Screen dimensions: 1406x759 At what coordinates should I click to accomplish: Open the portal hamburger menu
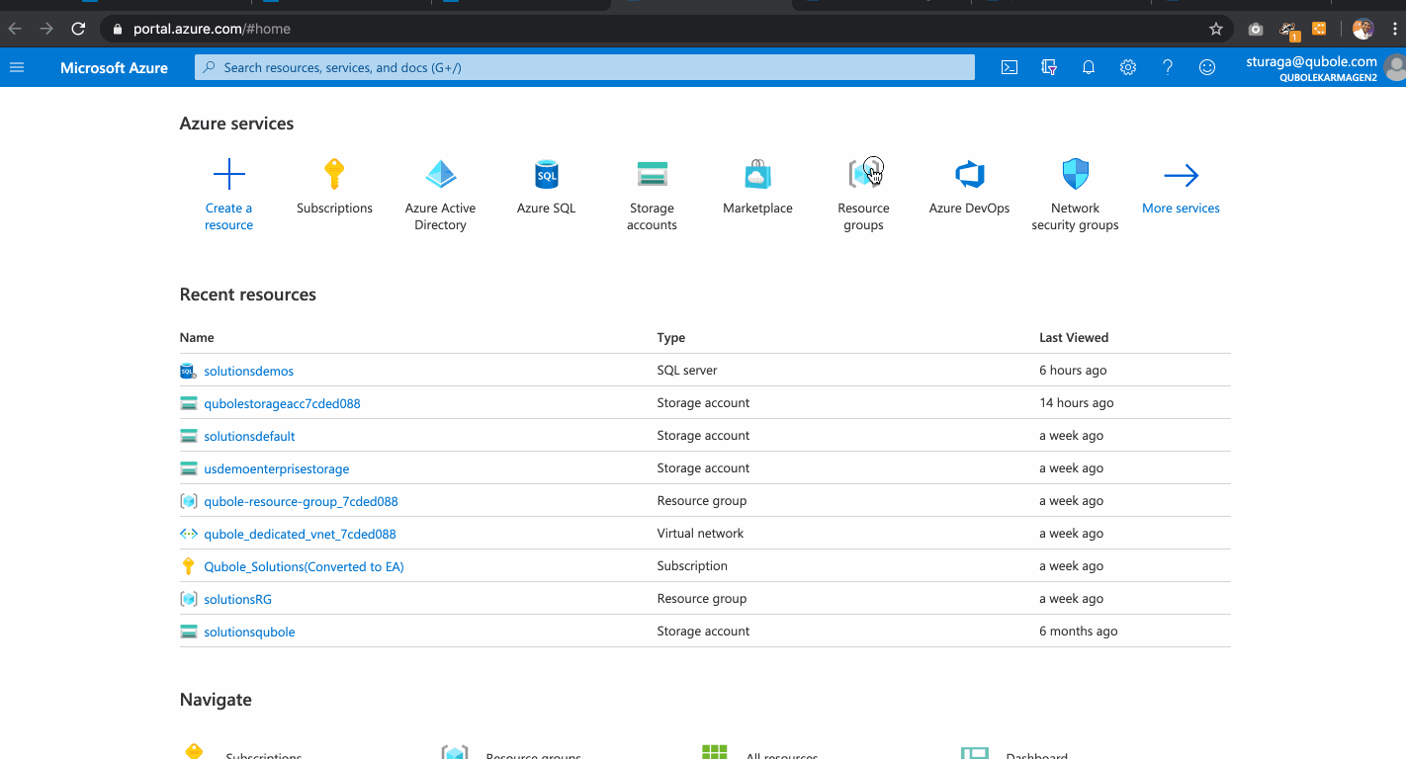coord(17,68)
